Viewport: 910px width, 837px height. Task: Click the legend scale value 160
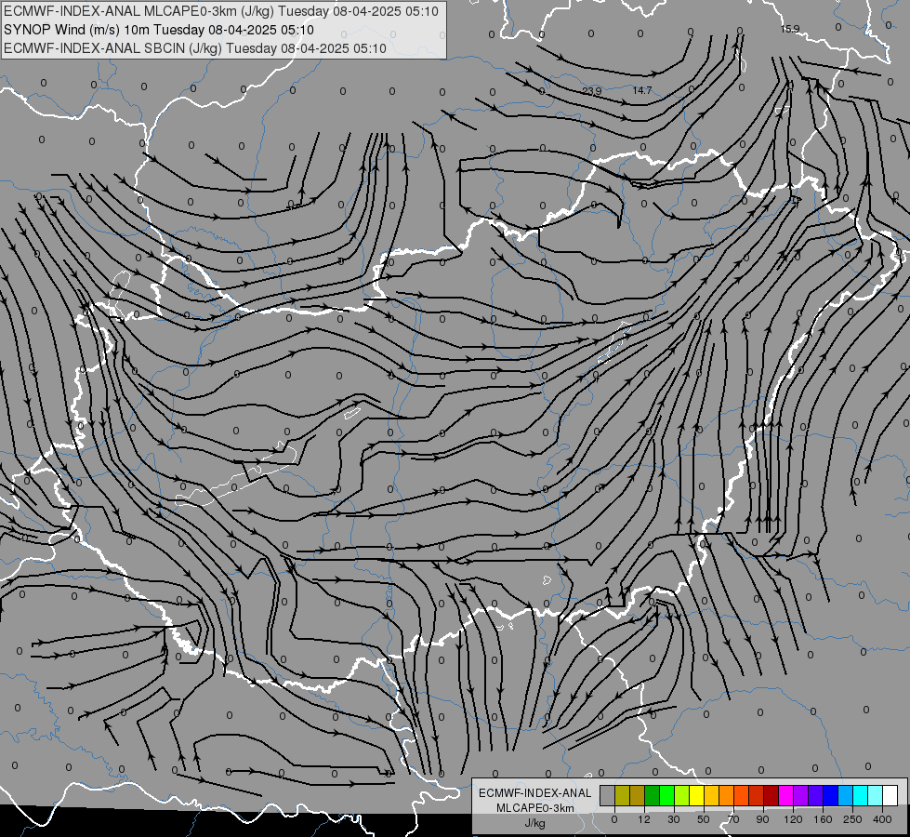[823, 820]
